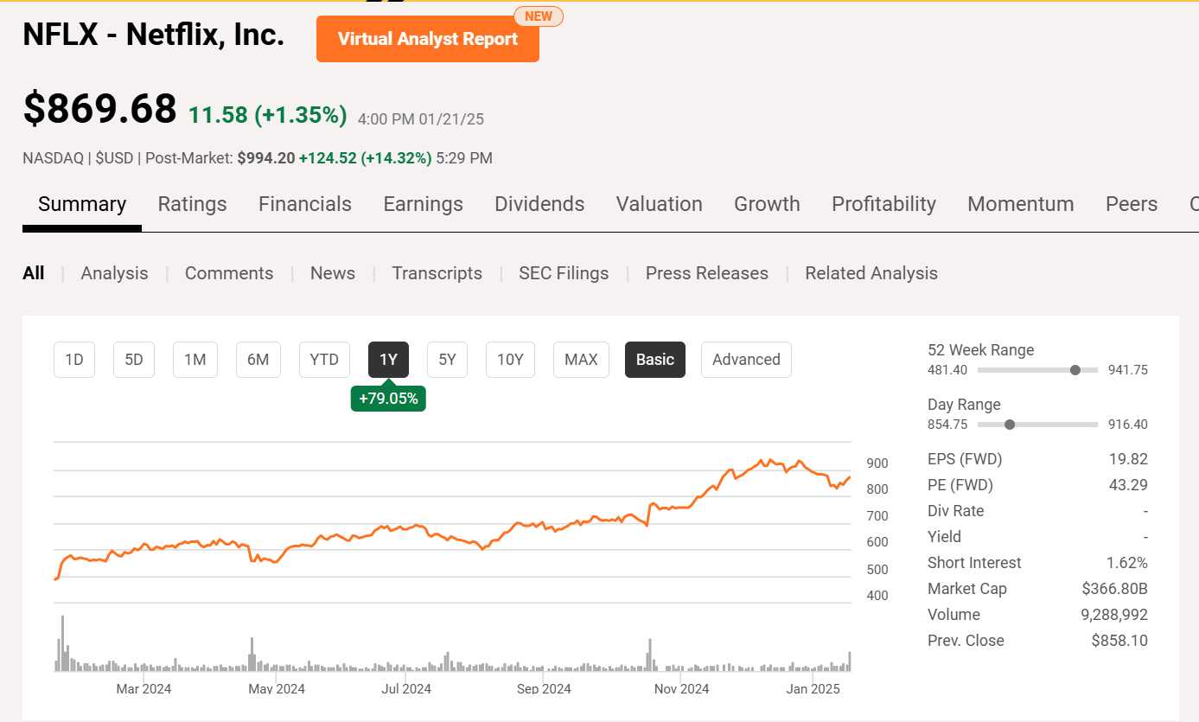View the Peers tab
The width and height of the screenshot is (1199, 722).
pos(1131,204)
